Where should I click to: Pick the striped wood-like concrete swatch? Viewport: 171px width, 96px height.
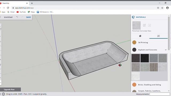tap(154, 67)
